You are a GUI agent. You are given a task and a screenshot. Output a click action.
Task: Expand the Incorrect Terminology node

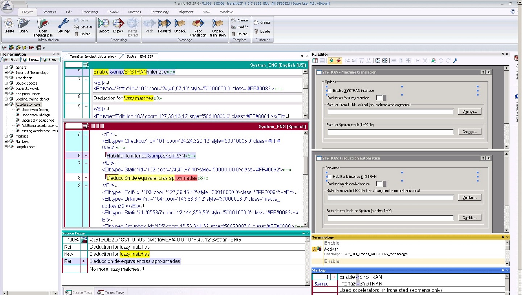tap(6, 73)
